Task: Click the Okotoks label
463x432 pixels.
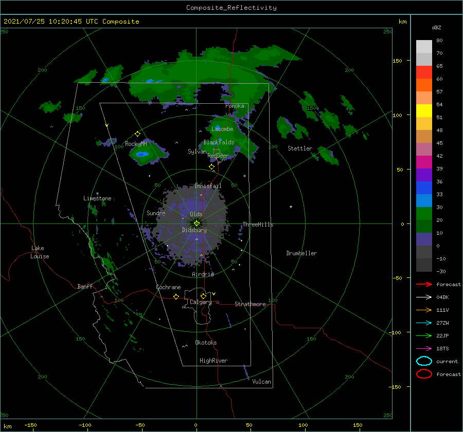Action: click(206, 343)
